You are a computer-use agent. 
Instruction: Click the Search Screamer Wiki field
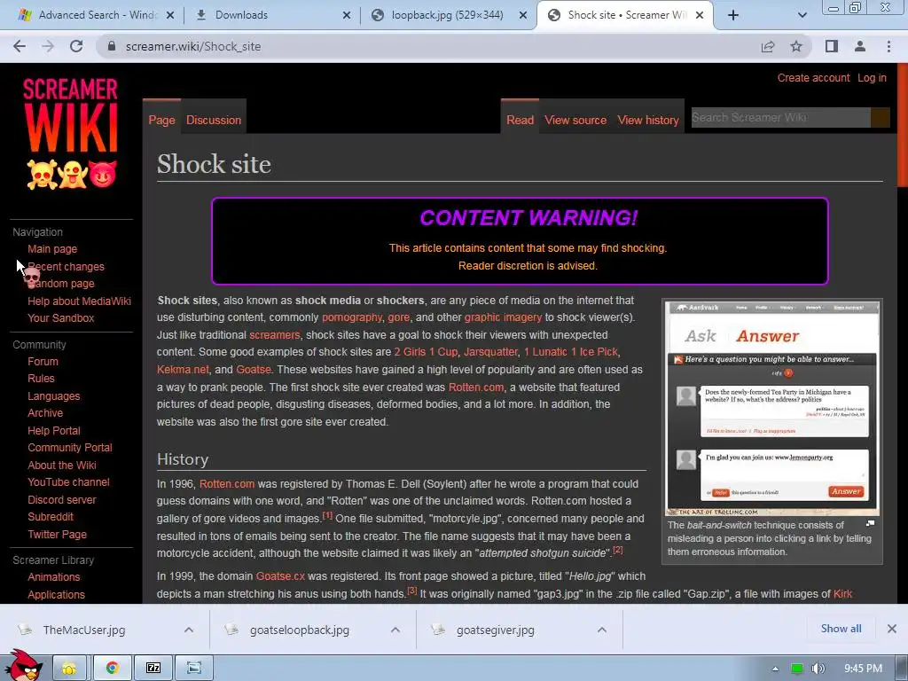tap(780, 118)
